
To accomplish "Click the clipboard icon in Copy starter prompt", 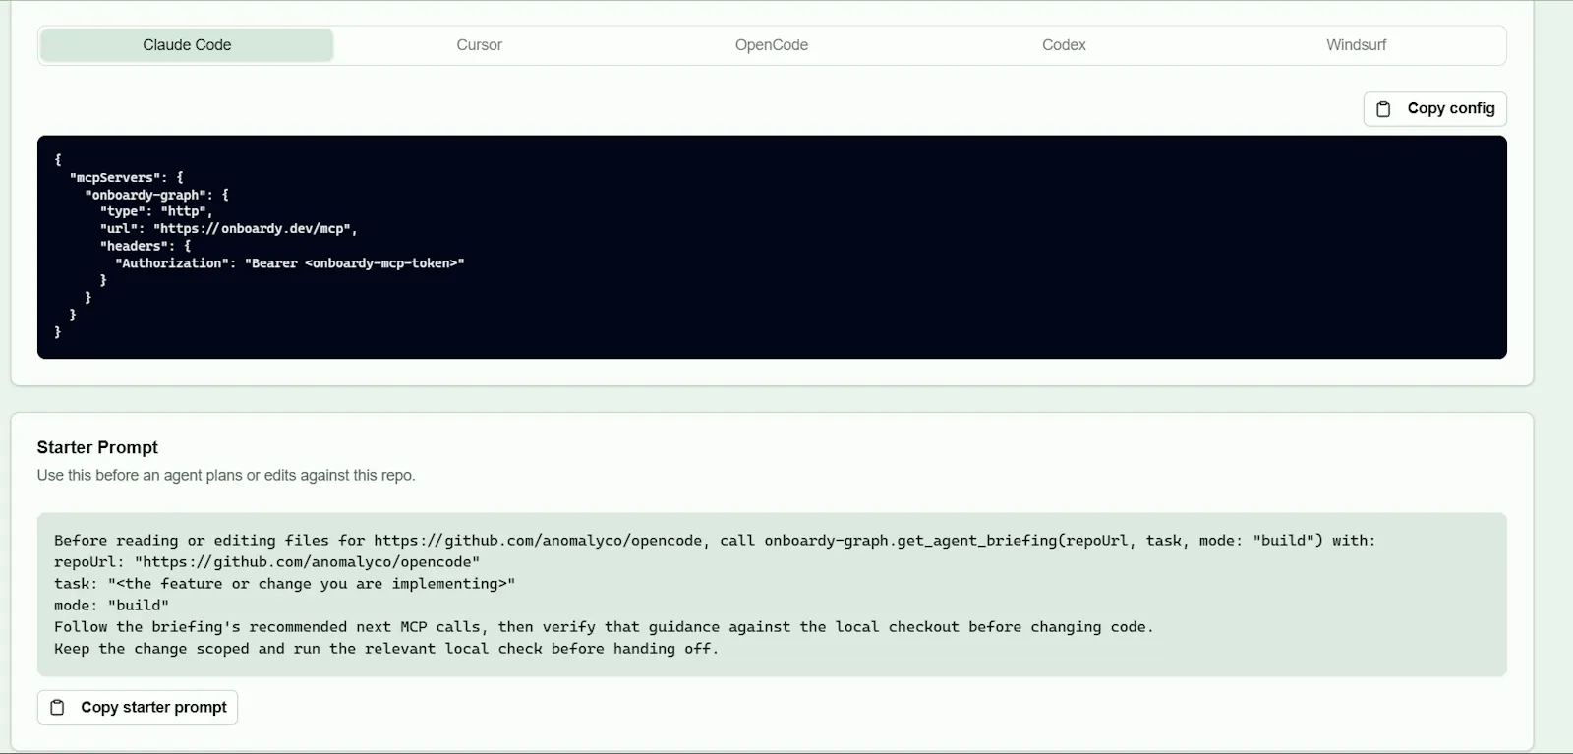I will (x=57, y=708).
